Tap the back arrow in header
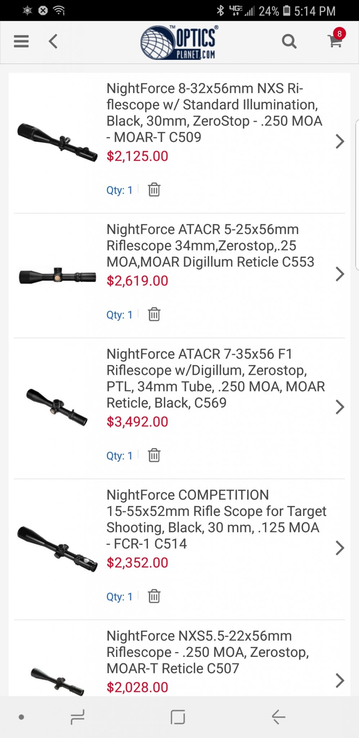359x738 pixels. pyautogui.click(x=53, y=41)
